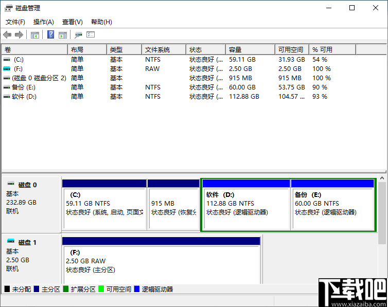388x307 pixels.
Task: Click the 磁盘 1 2.50 GB disk label
Action: click(x=31, y=259)
